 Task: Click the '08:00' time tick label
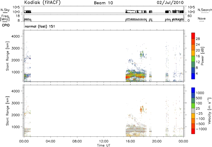pos(77,141)
